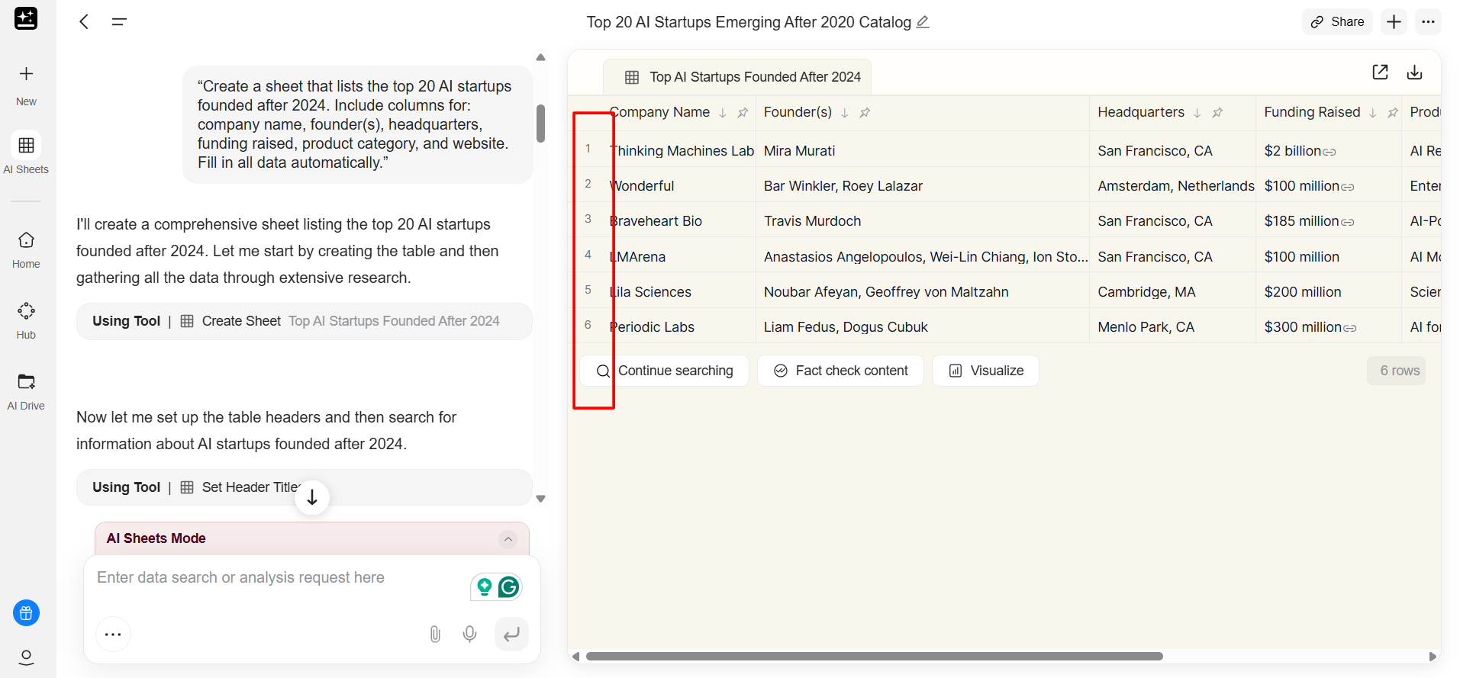This screenshot has width=1460, height=678.
Task: Click the microphone icon in chat input
Action: pyautogui.click(x=470, y=634)
